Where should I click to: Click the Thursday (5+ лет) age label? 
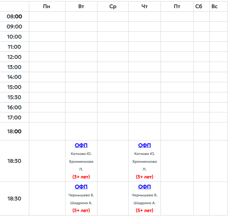pos(145,210)
